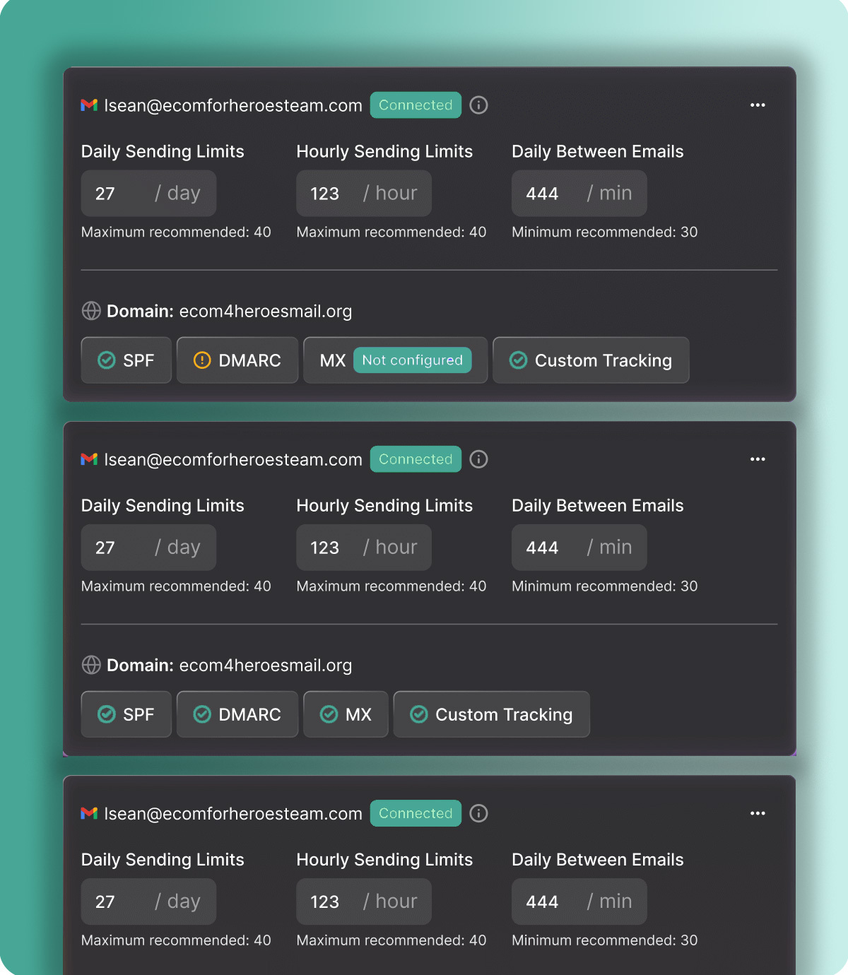The image size is (848, 975).
Task: Click lsean@ecomforheroesteam.com email in the top card
Action: (x=233, y=105)
